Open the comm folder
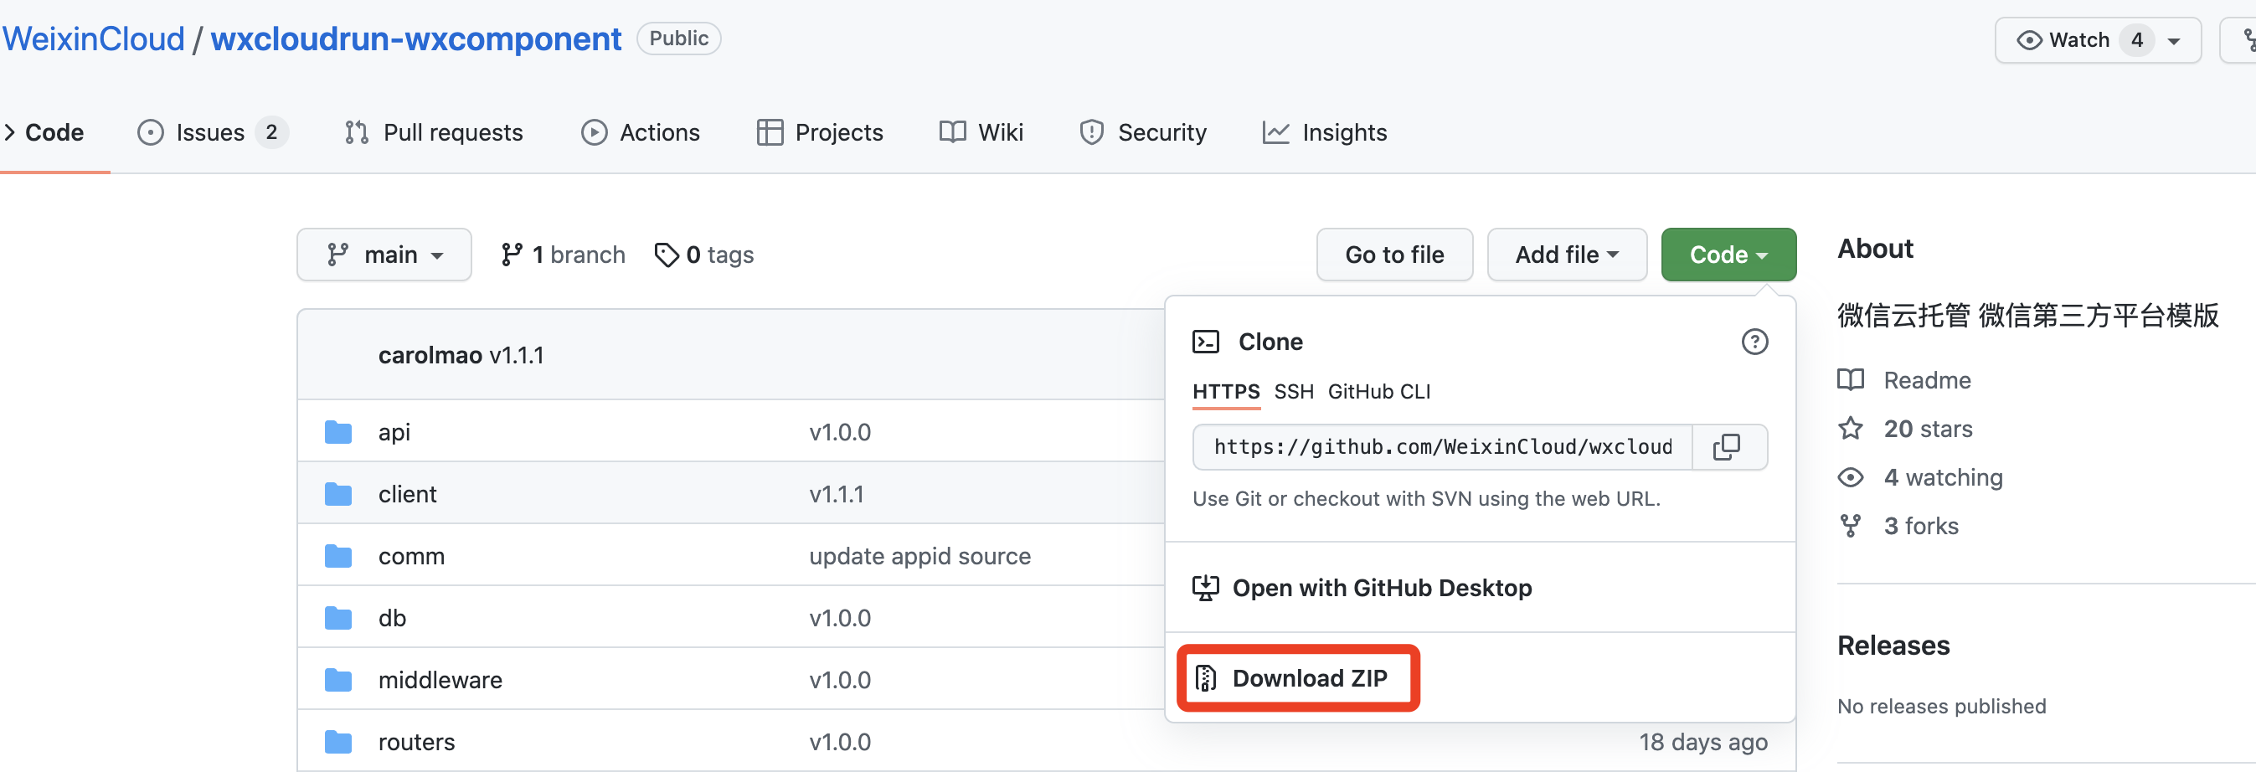The width and height of the screenshot is (2256, 772). [412, 556]
